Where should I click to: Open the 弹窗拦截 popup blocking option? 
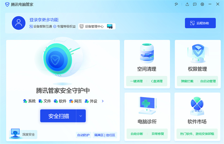click(x=187, y=81)
